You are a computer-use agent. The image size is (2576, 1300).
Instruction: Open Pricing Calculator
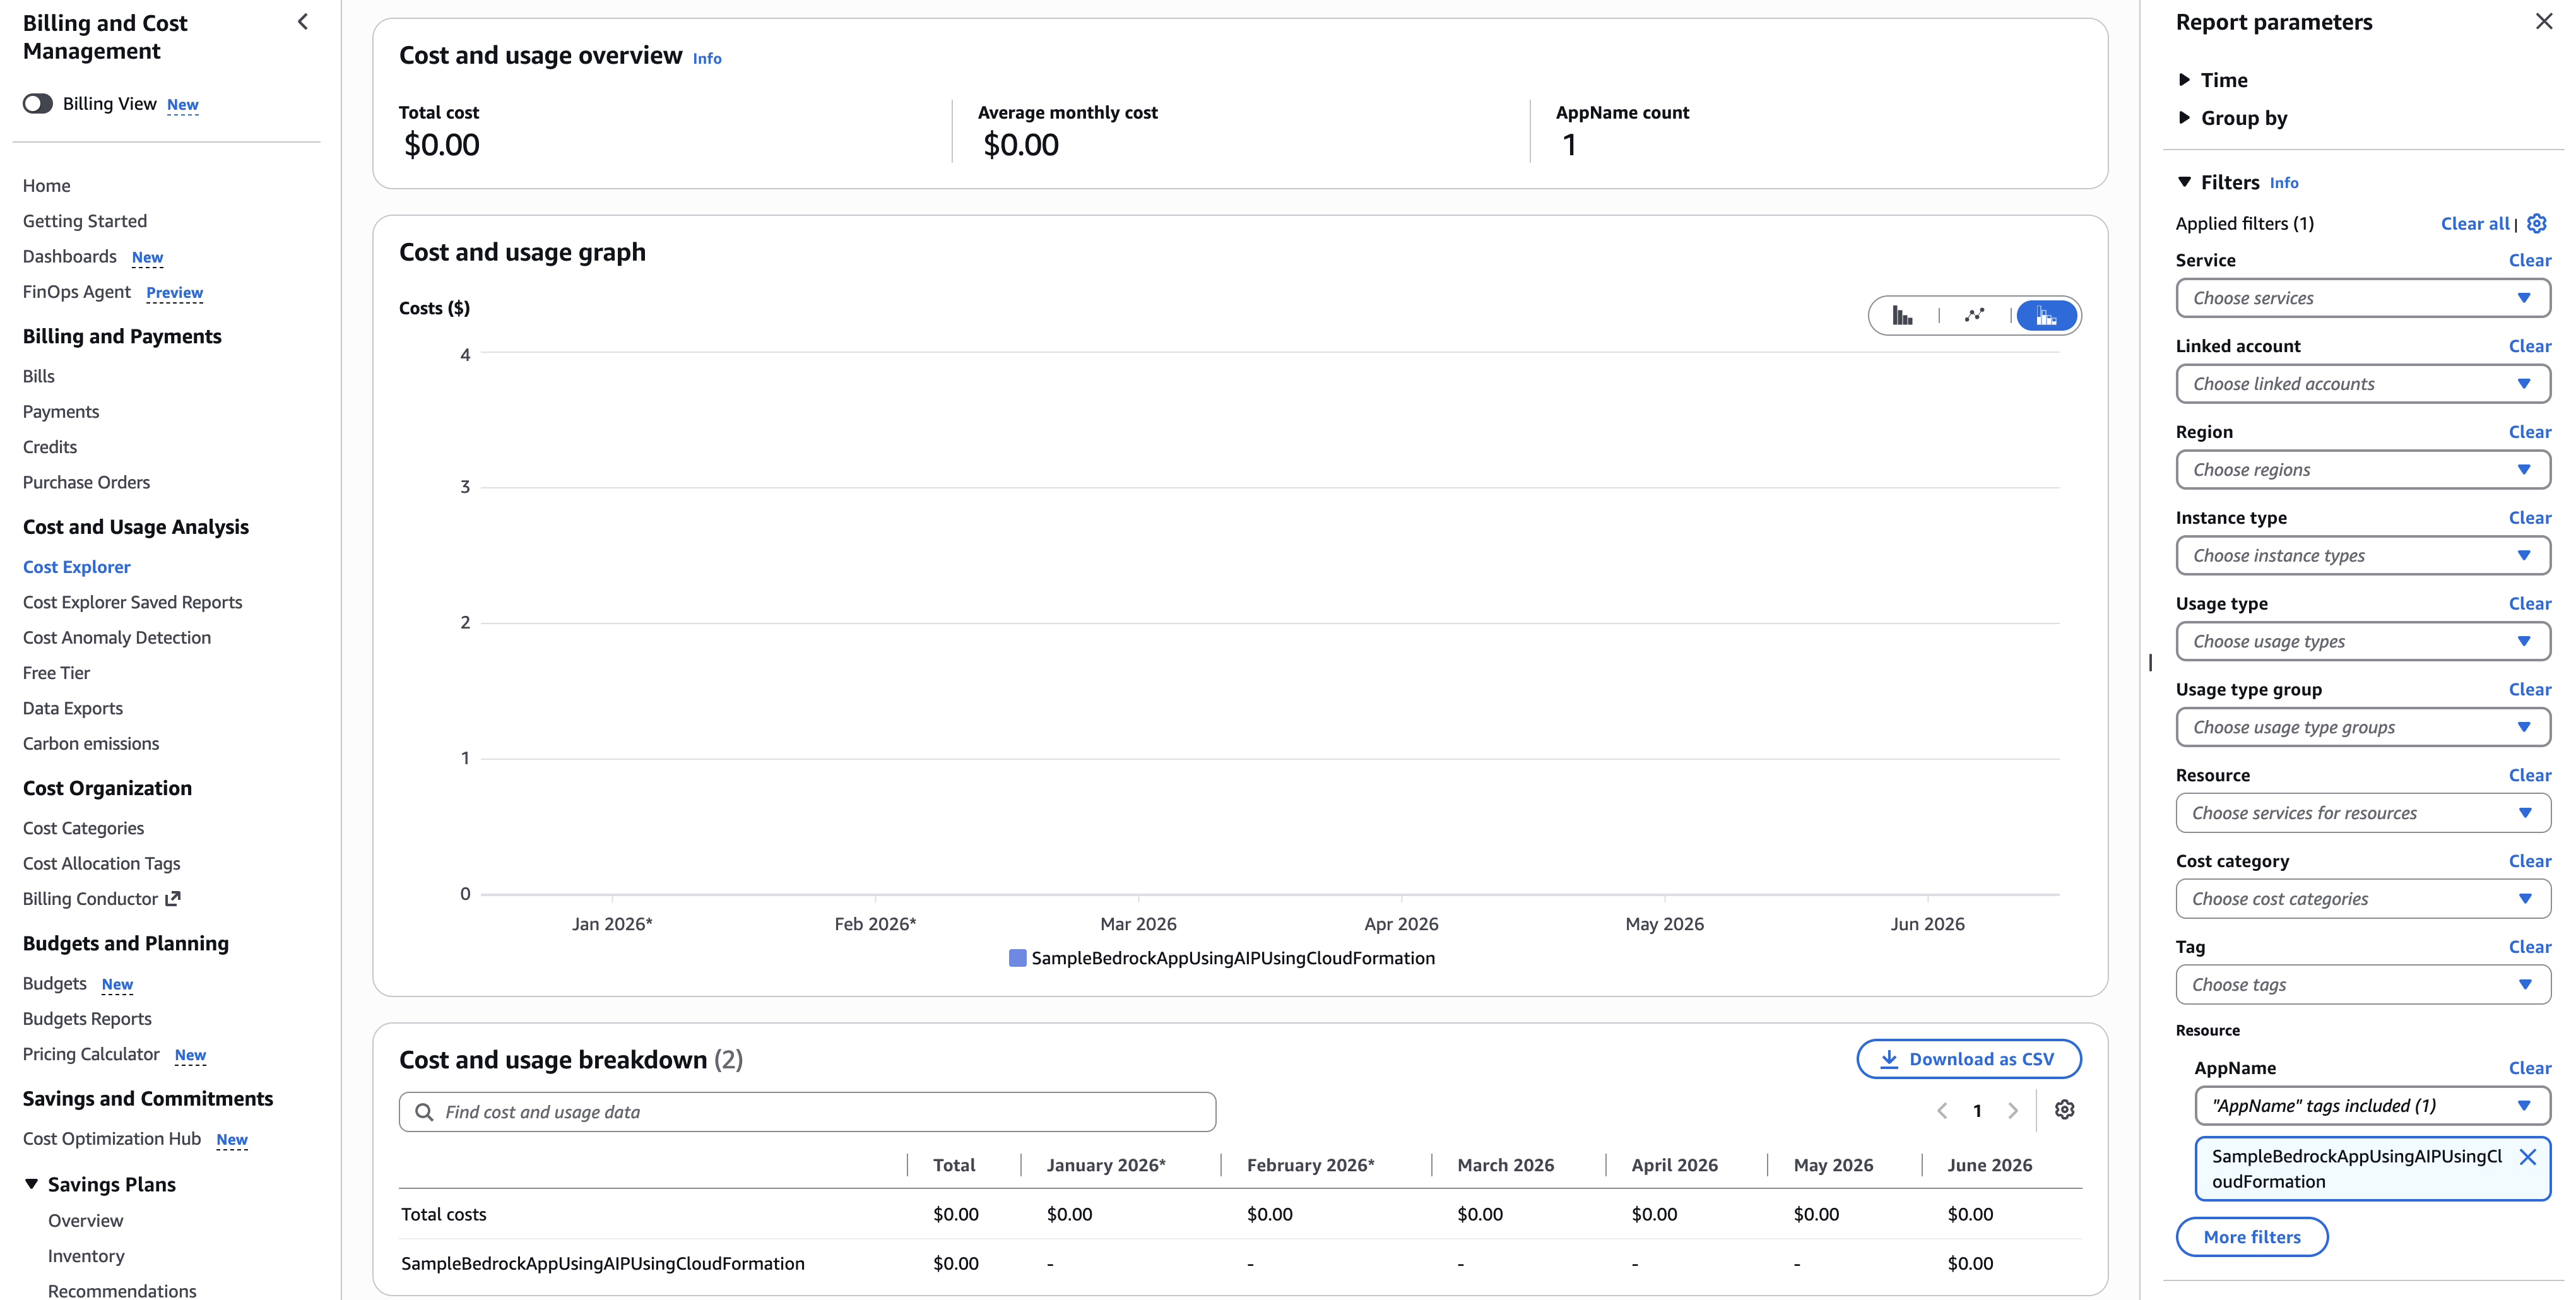click(91, 1054)
